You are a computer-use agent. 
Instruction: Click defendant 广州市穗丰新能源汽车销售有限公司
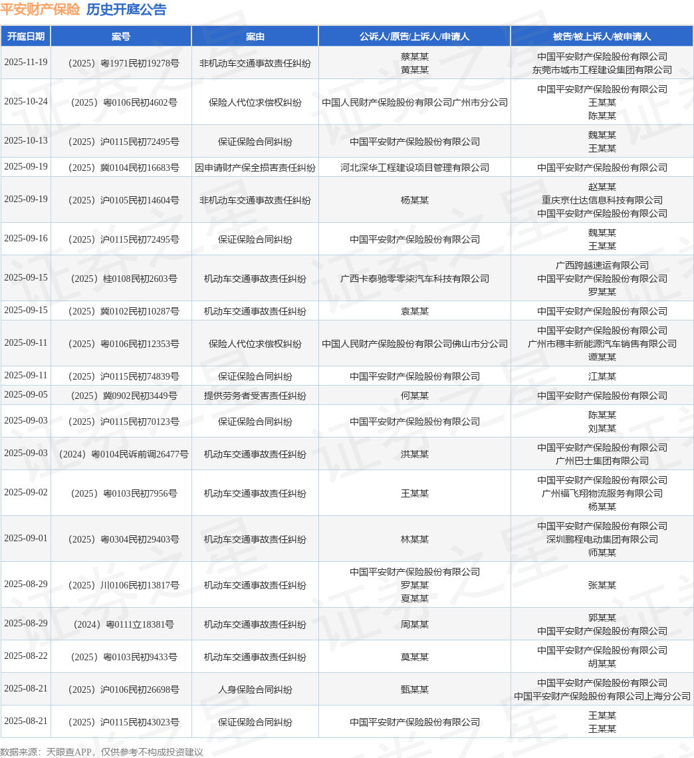click(602, 344)
